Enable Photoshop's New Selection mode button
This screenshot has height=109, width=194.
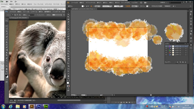click(13, 15)
